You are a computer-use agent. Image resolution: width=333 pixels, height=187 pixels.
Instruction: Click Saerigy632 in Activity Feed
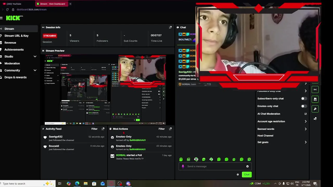click(x=56, y=137)
